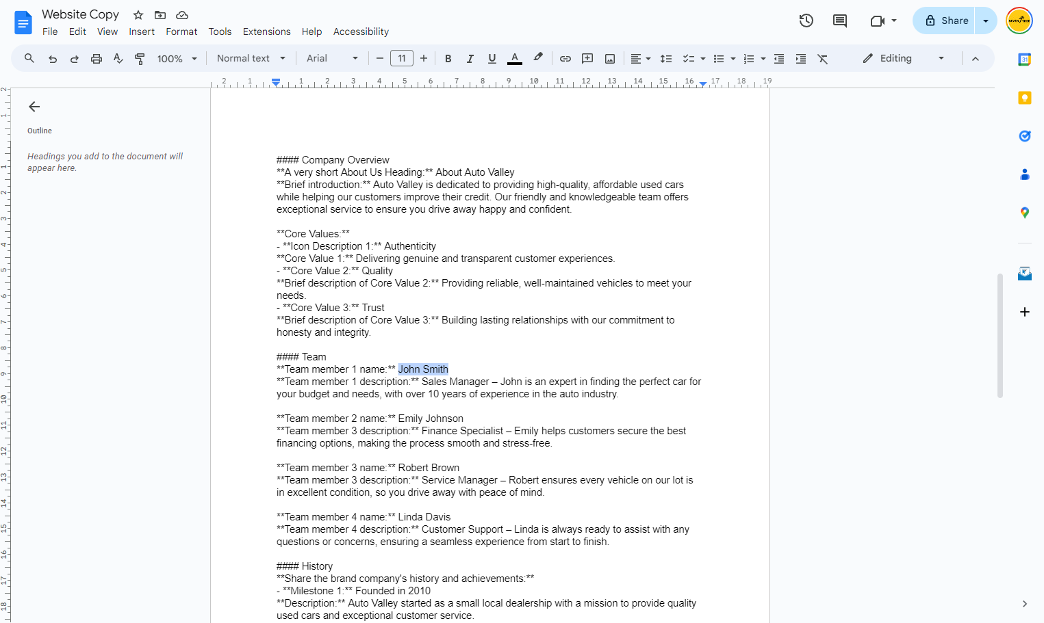
Task: Move document to a folder
Action: [160, 15]
